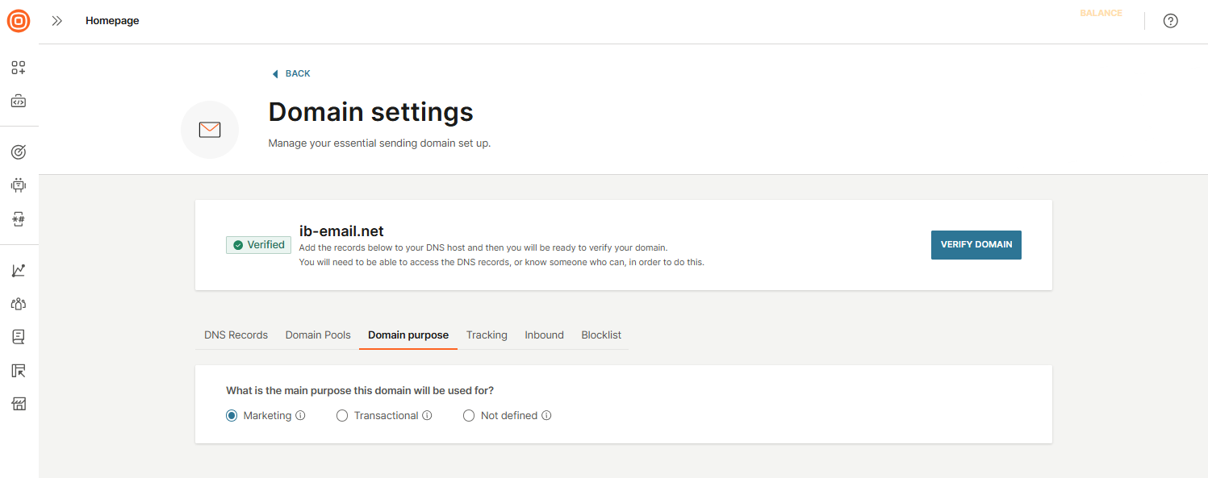Open the analytics line chart icon
Viewport: 1208px width, 478px height.
click(x=19, y=271)
